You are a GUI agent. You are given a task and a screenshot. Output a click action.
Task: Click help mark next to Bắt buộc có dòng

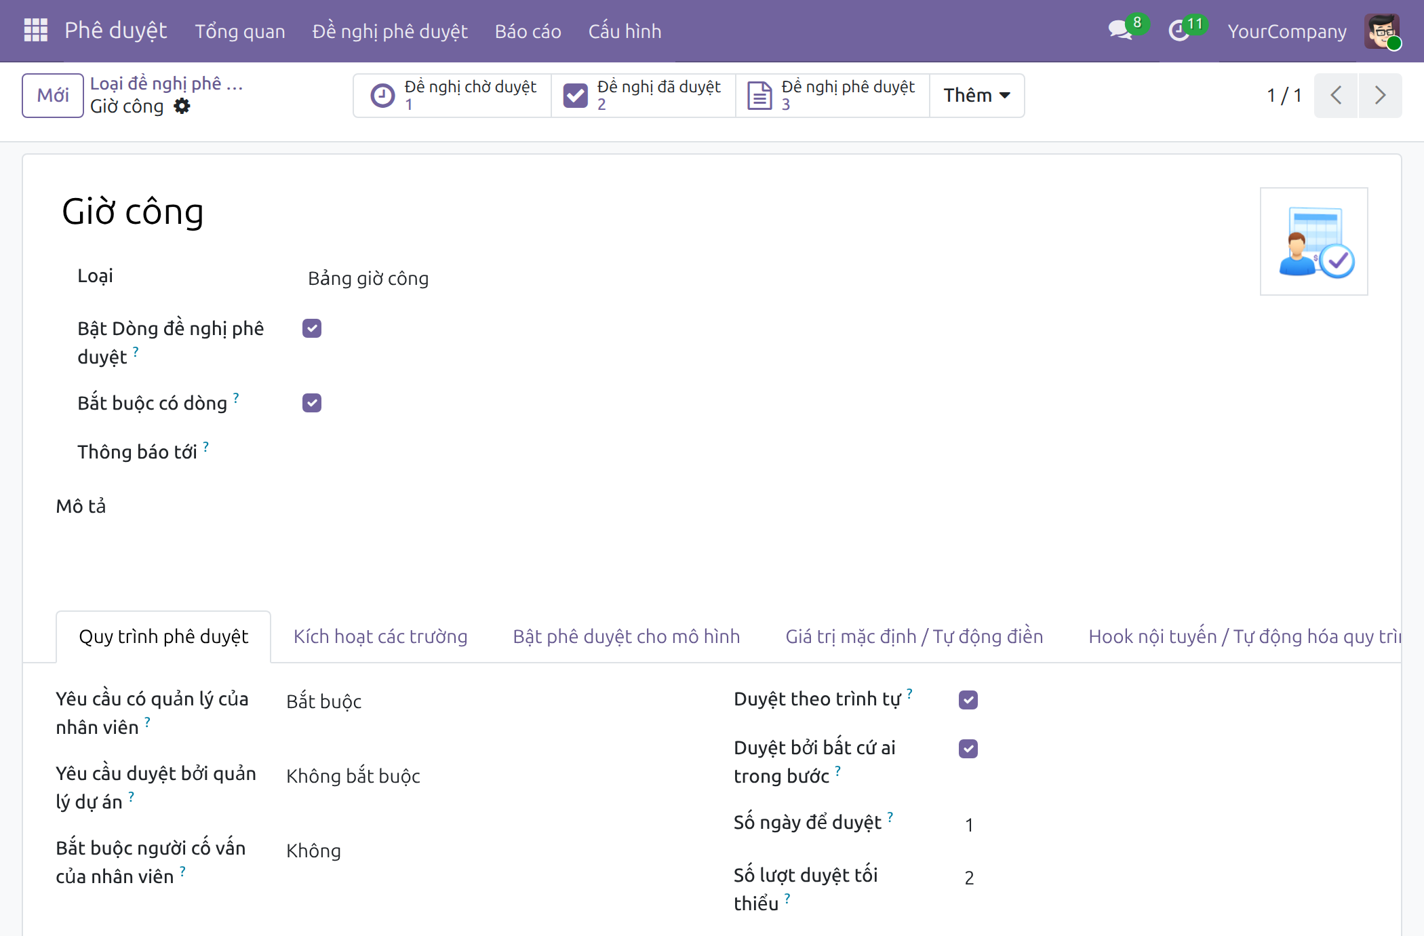(236, 397)
